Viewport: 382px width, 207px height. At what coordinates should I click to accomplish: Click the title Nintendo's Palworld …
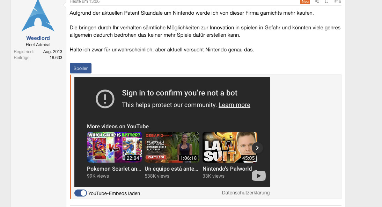[230, 169]
